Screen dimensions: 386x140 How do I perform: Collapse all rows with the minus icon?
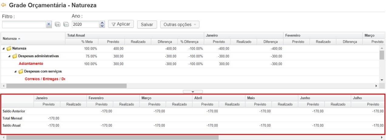tap(66, 25)
